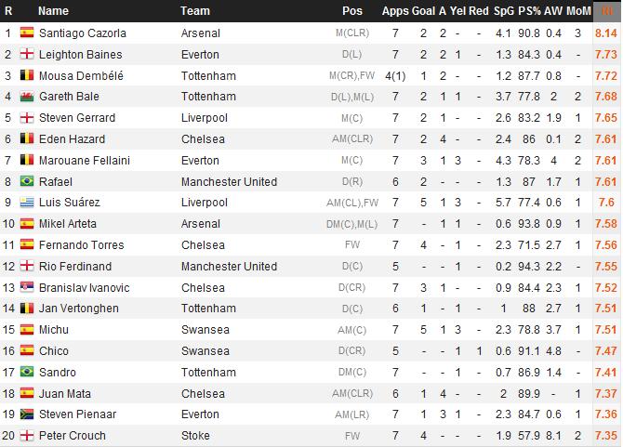The image size is (623, 447).
Task: Sort by PS% column header
Action: pos(529,11)
